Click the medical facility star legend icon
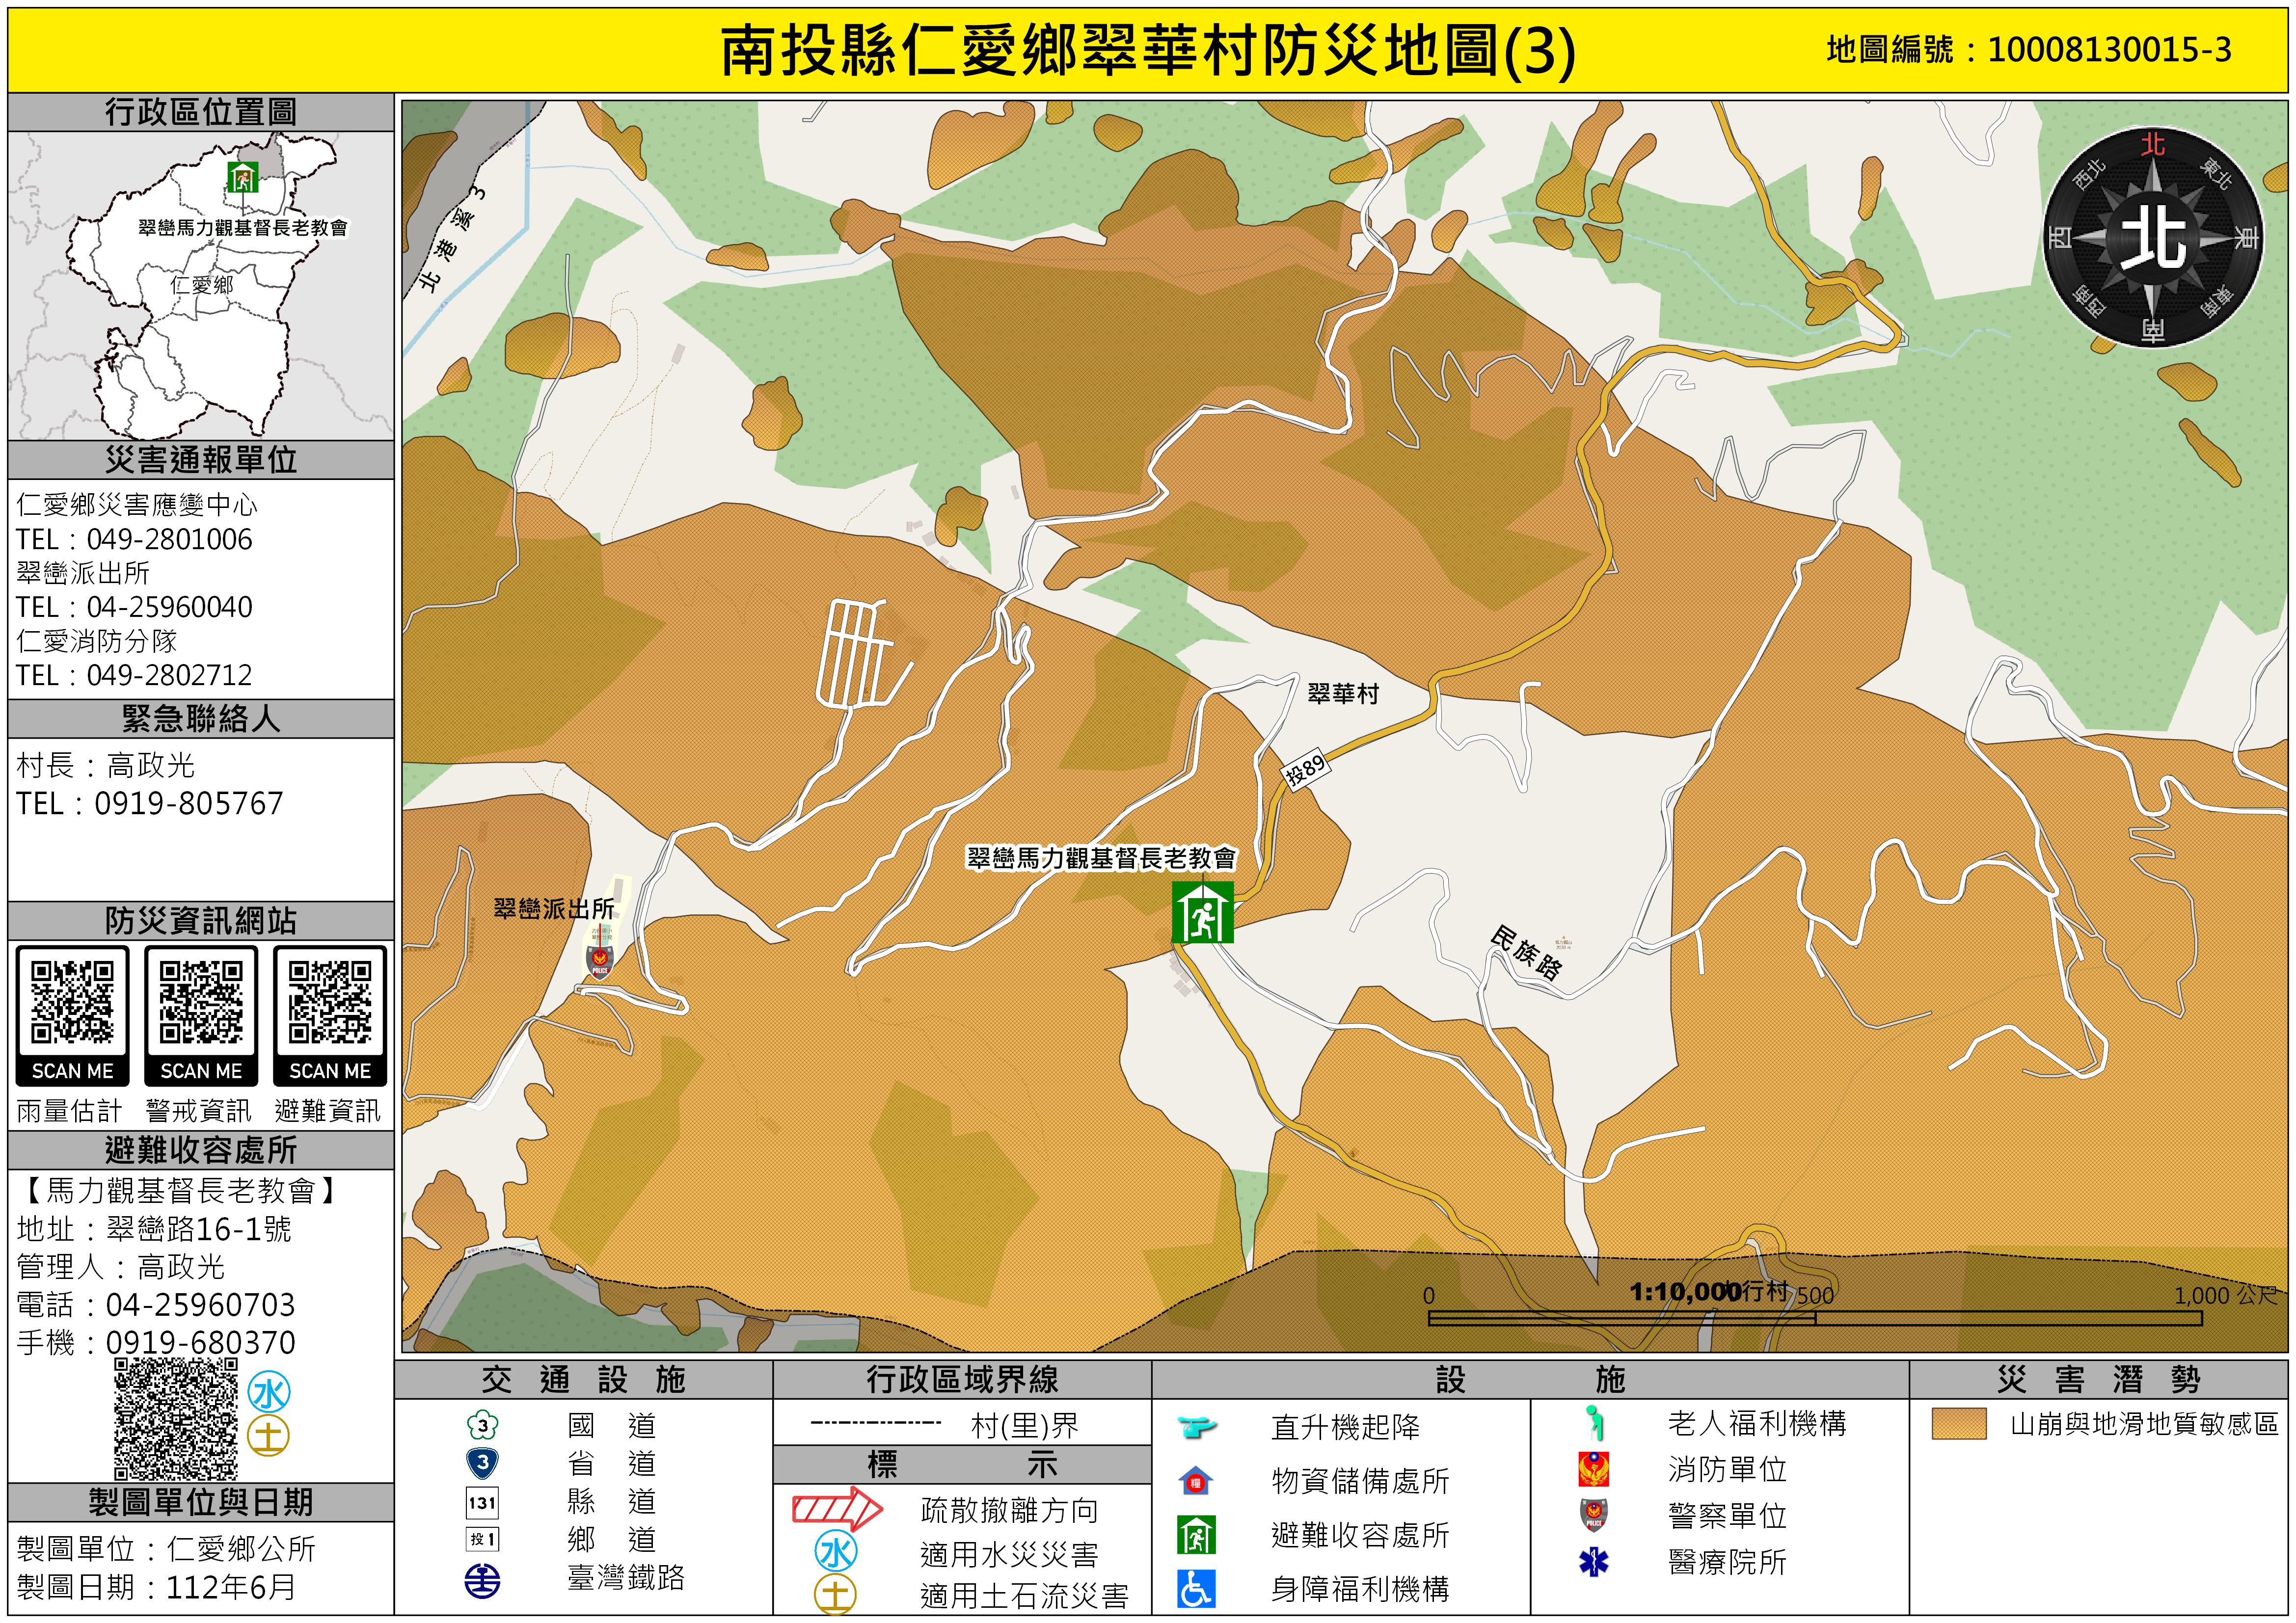 pos(1593,1562)
